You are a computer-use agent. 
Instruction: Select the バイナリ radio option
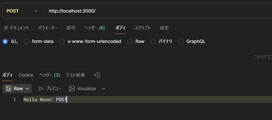153,42
